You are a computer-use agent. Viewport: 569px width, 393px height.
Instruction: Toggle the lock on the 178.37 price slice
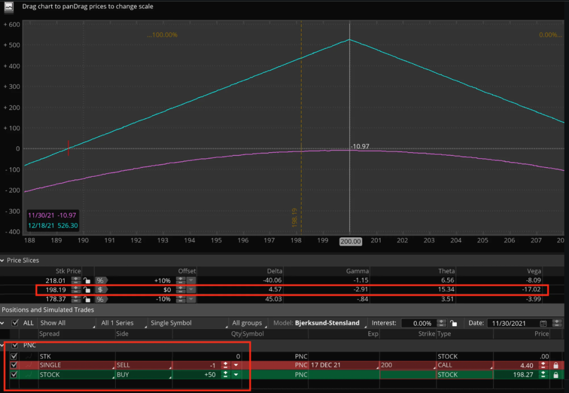tap(87, 299)
